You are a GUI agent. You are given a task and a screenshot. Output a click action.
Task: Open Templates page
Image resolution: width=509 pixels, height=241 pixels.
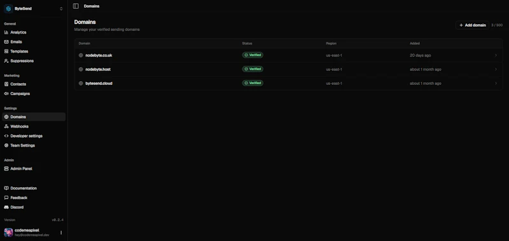(34, 51)
